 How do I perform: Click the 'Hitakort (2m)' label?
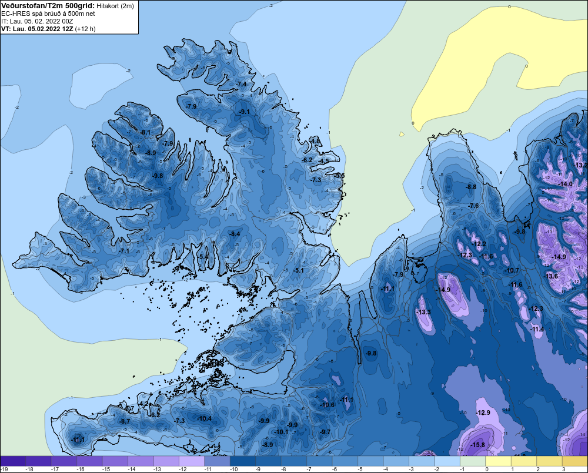point(115,6)
